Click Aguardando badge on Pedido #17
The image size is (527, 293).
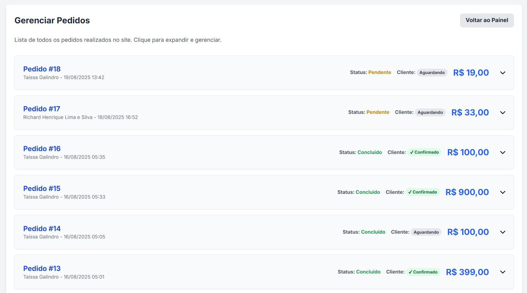coord(430,113)
